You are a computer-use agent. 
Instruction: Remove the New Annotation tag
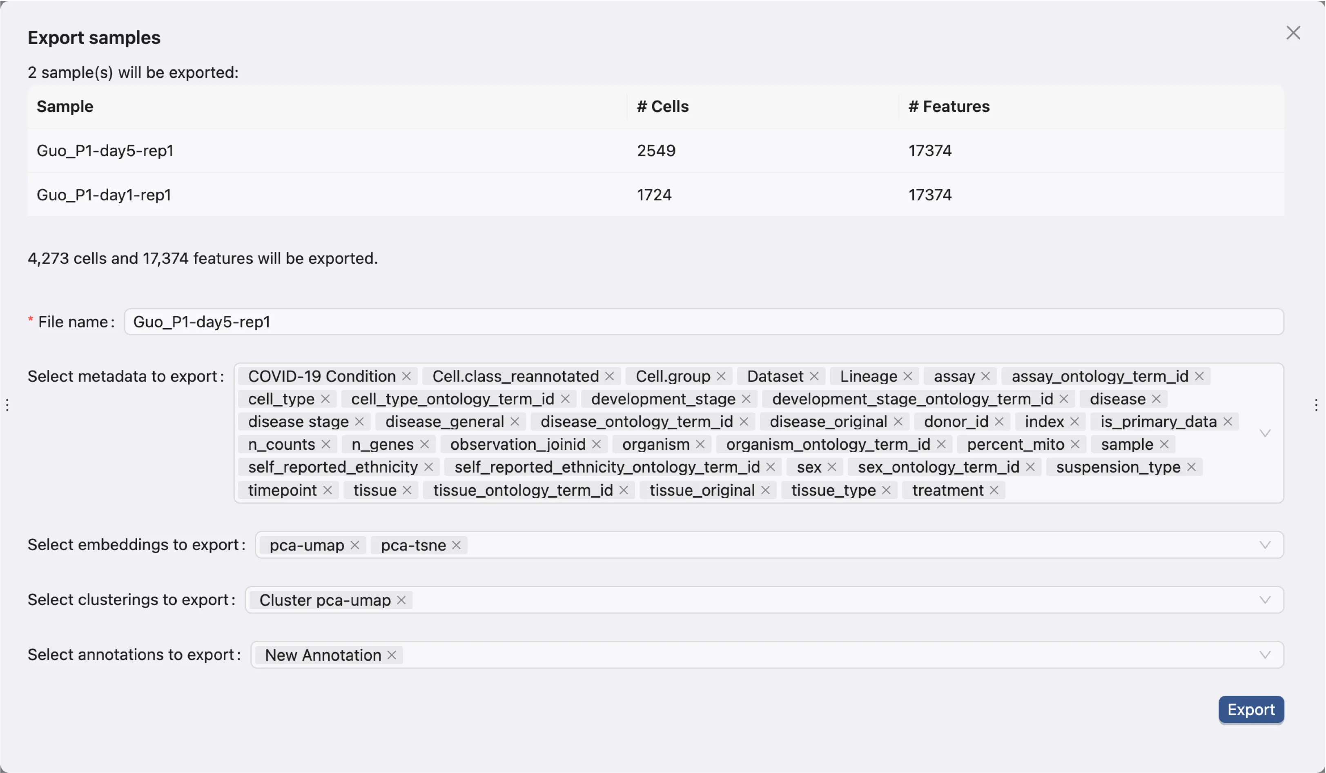[392, 655]
